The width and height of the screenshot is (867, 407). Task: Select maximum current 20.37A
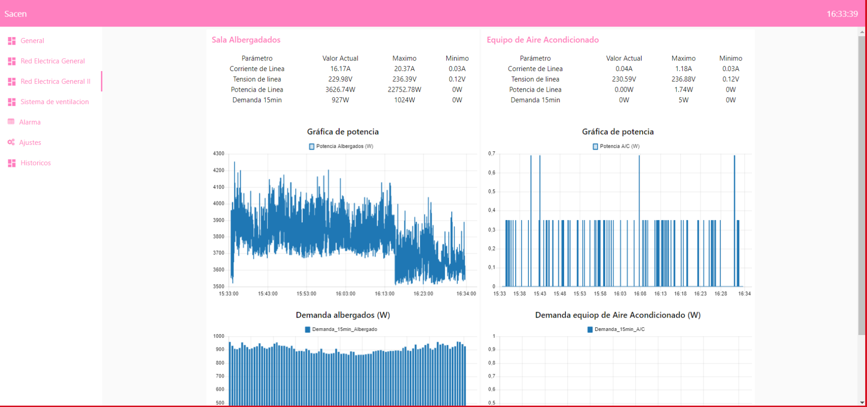coord(404,69)
